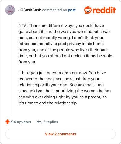Collapse the comment via vertical thread line
Screen dimensions: 121x144
click(x=10, y=65)
